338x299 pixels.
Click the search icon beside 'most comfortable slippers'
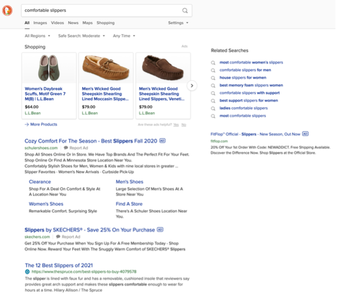213,116
